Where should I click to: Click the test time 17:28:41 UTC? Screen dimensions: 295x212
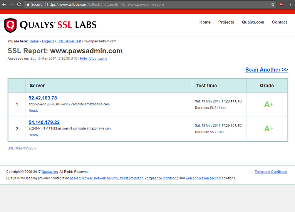(x=218, y=101)
